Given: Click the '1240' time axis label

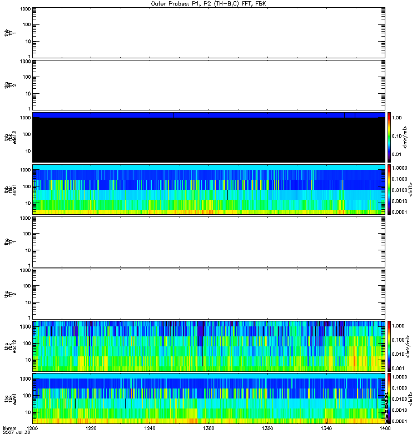Looking at the screenshot, I should click(x=150, y=428).
